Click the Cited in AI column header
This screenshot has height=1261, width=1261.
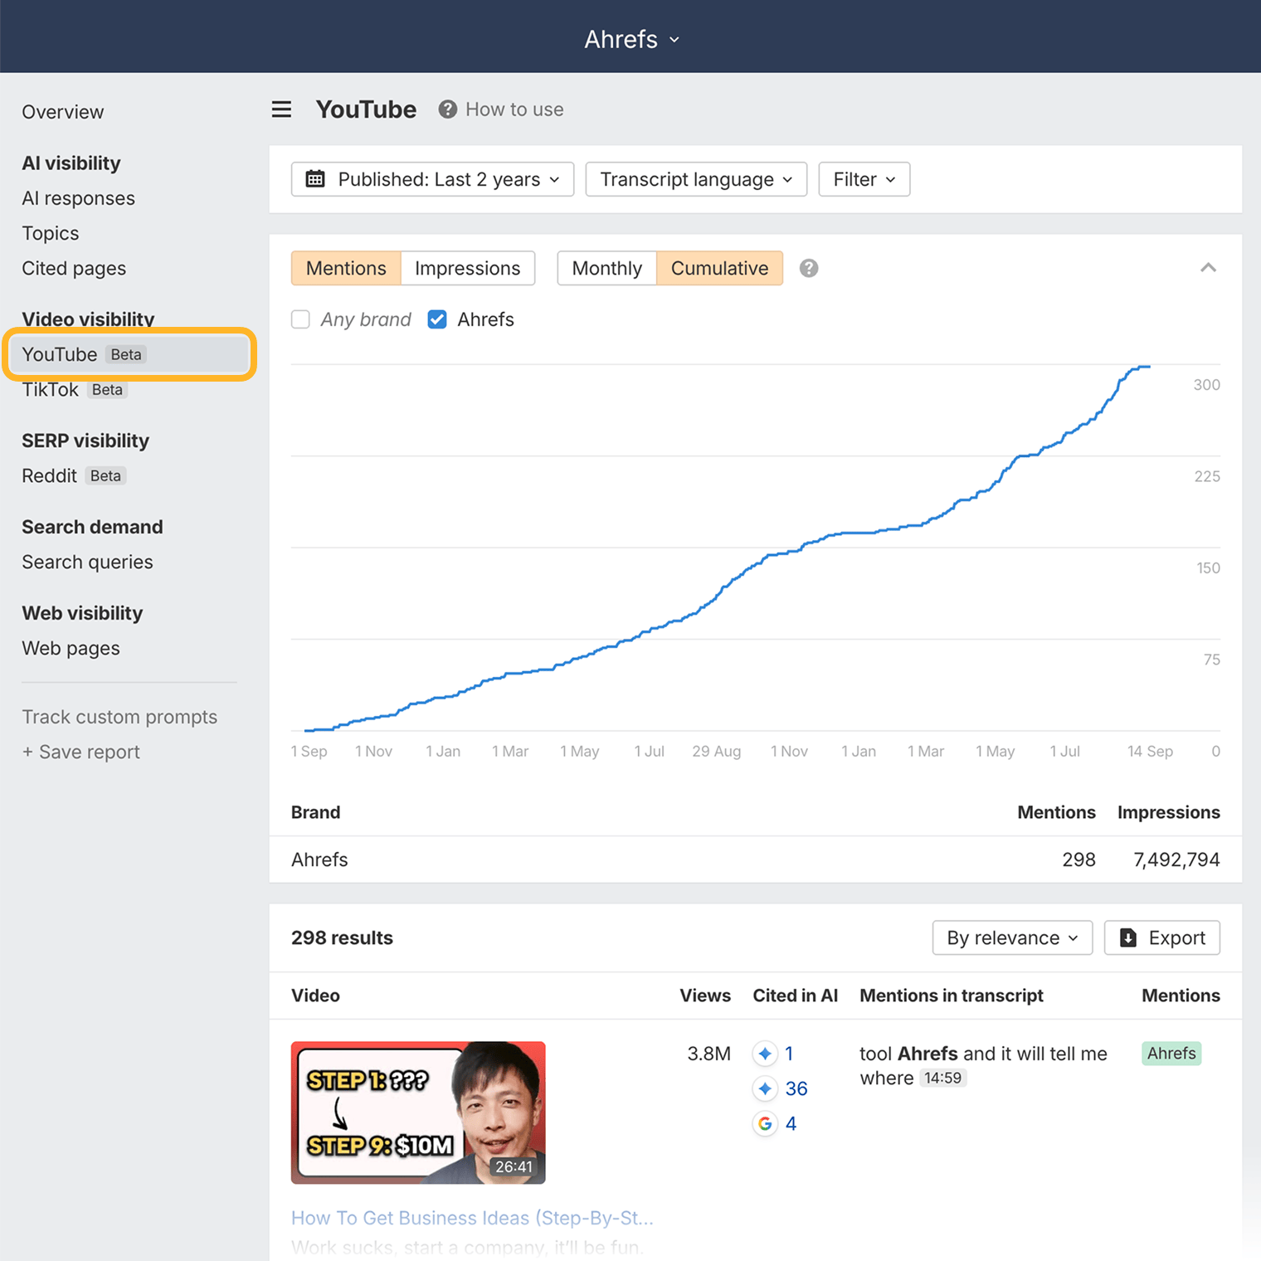tap(795, 996)
